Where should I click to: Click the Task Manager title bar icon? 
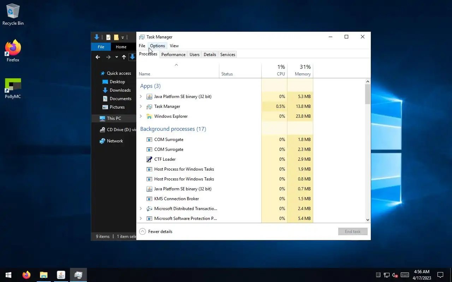(142, 37)
